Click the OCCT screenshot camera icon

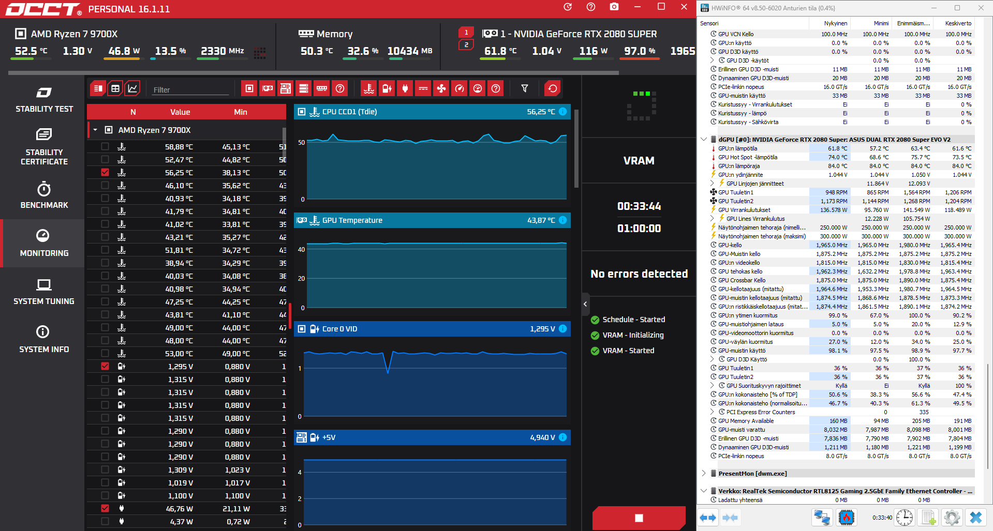(614, 7)
